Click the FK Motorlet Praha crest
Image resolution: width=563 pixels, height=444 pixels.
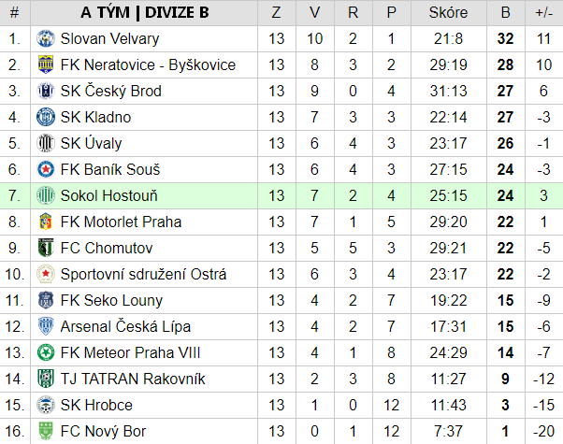[46, 222]
